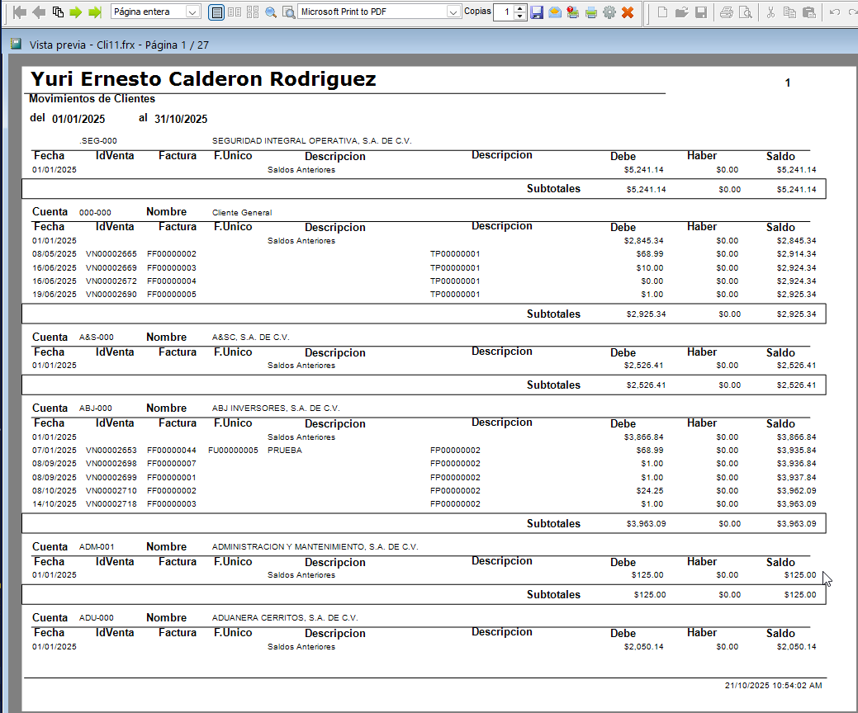The image size is (858, 713).
Task: Click the gray print preview toolbar icon
Action: point(745,12)
